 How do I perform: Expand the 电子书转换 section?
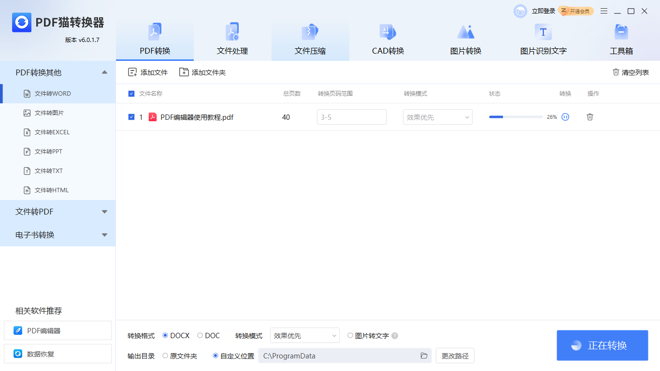tap(105, 235)
